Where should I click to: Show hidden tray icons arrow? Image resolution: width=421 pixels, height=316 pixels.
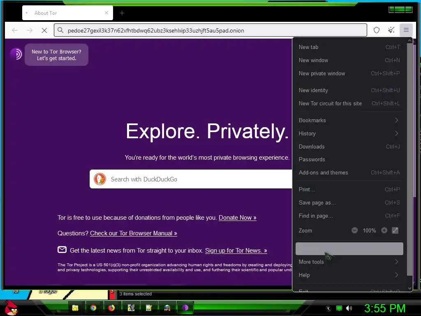328,309
